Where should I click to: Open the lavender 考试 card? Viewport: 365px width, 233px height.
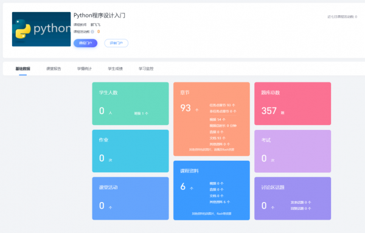(x=293, y=151)
